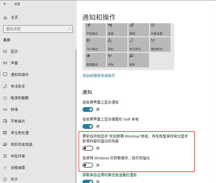
Task: Click the 平板模式 sidebar icon
Action: 5,121
